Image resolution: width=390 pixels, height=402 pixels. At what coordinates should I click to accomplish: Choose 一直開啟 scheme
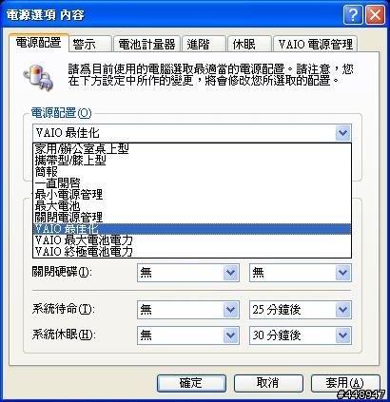(192, 183)
